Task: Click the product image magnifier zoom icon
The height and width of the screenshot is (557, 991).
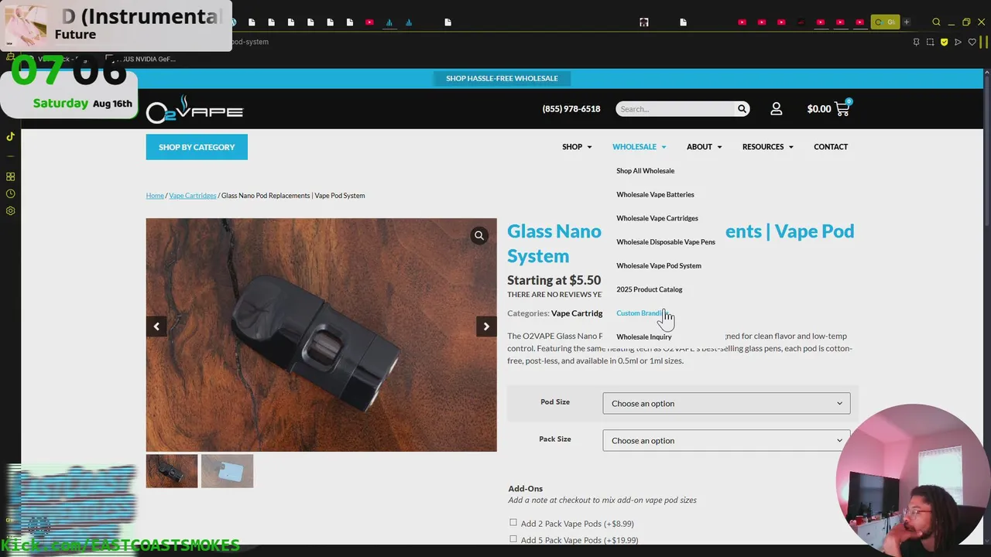Action: (x=479, y=236)
